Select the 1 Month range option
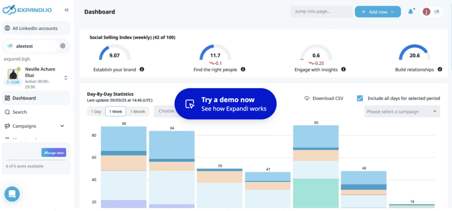 (x=137, y=112)
